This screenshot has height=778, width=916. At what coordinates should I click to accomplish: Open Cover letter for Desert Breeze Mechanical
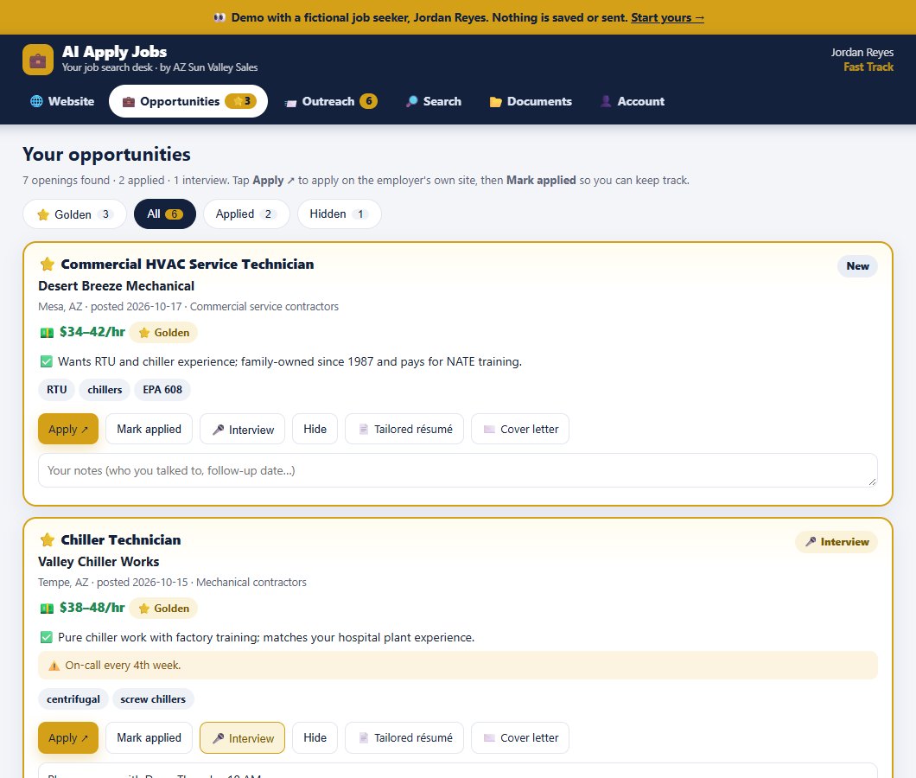520,429
